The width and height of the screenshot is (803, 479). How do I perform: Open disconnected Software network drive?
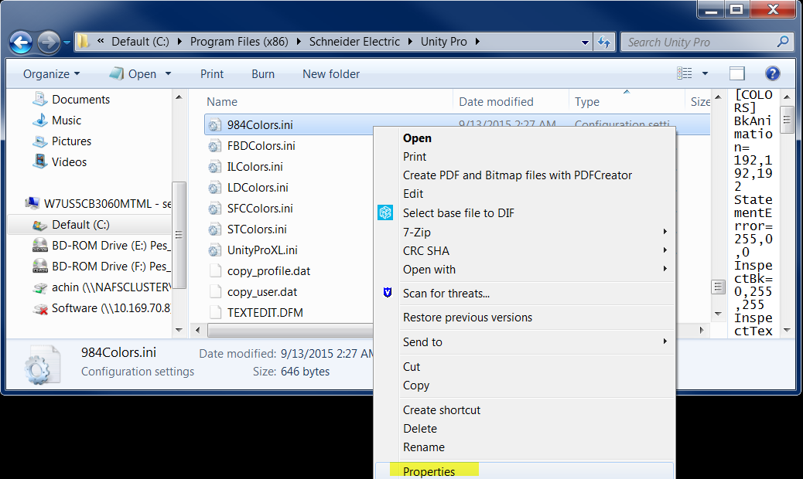[x=101, y=308]
